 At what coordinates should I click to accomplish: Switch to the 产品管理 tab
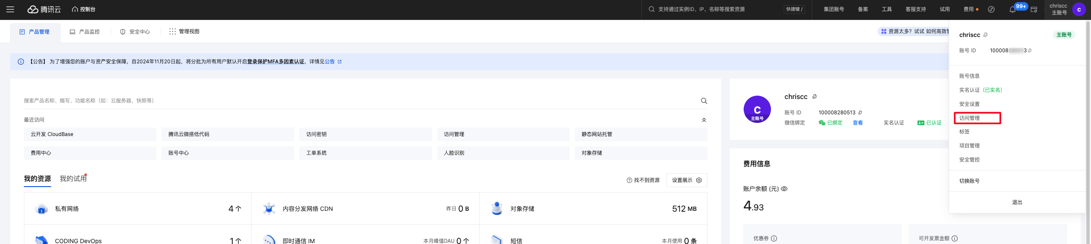click(35, 32)
